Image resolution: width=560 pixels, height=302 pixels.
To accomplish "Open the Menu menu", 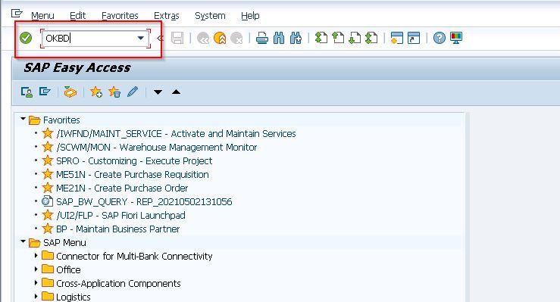I will click(x=42, y=16).
